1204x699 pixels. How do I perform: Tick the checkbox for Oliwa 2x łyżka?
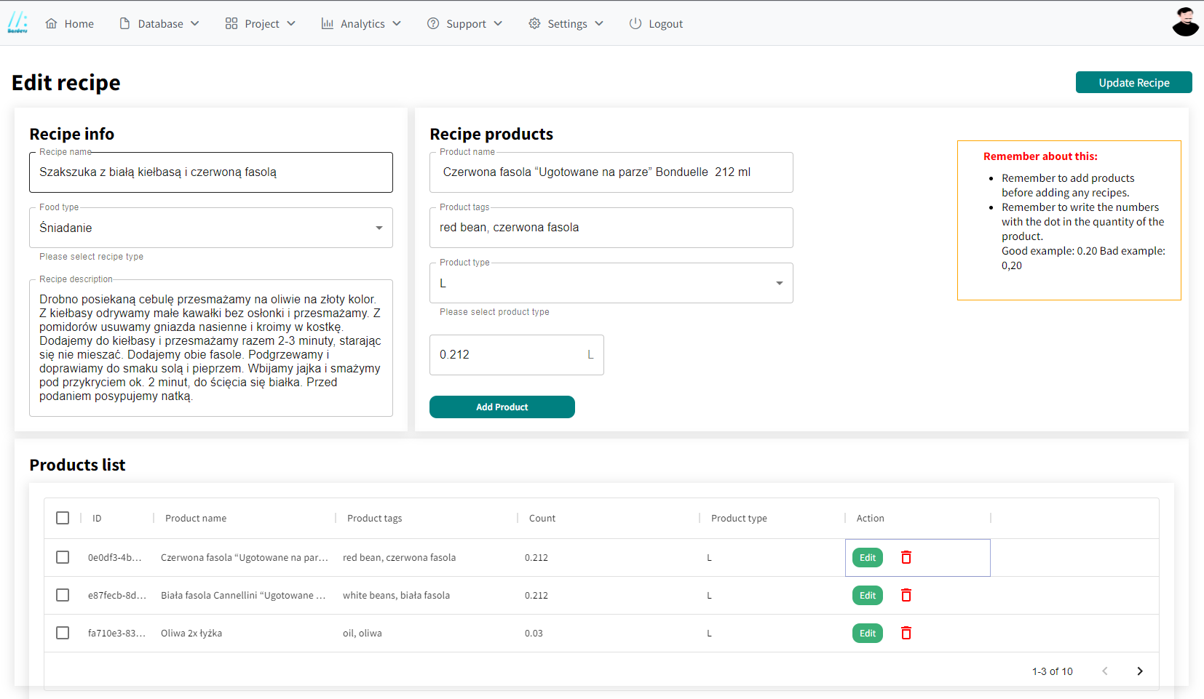[63, 633]
